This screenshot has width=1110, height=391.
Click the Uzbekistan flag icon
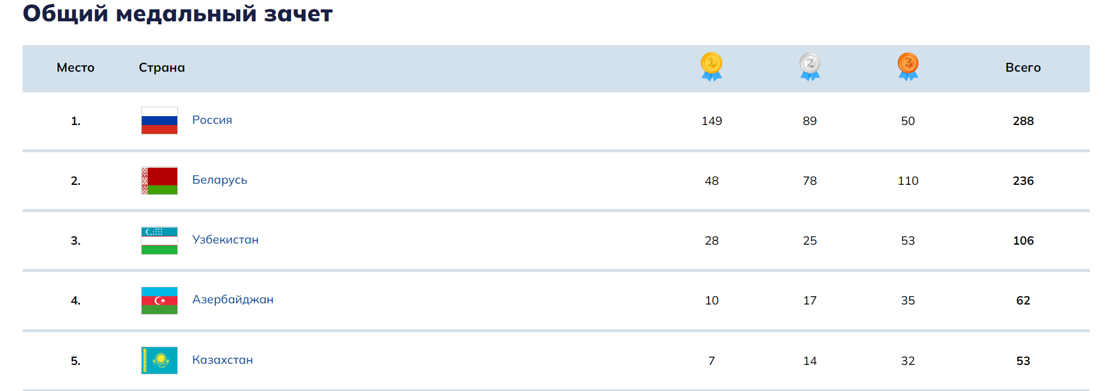[x=160, y=241]
